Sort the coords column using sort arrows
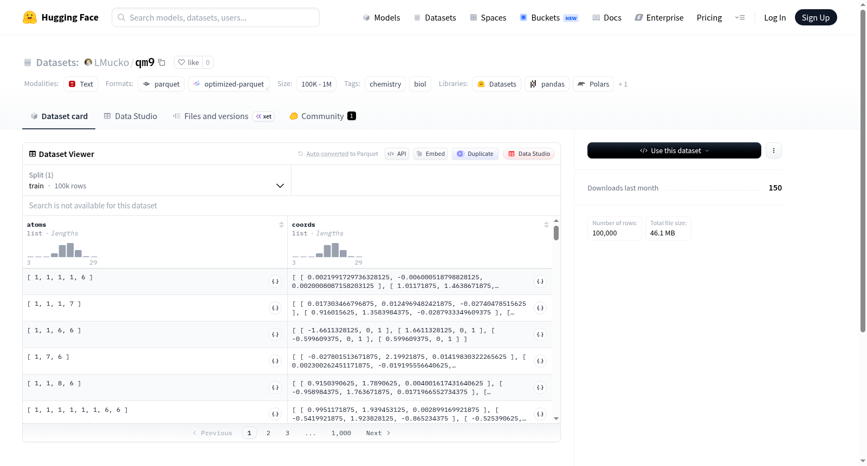The height and width of the screenshot is (466, 867). (546, 225)
